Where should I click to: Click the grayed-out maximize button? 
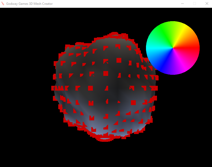[x=195, y=4]
